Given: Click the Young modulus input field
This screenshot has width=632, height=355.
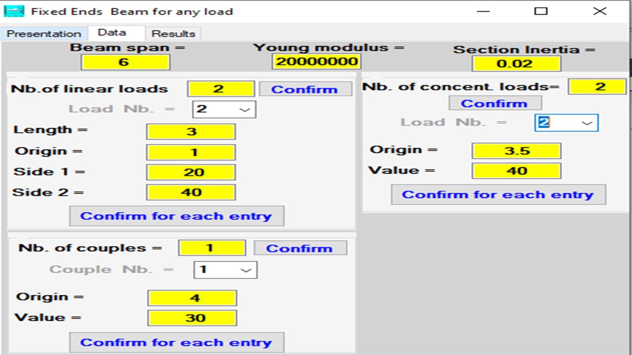Looking at the screenshot, I should pos(316,61).
